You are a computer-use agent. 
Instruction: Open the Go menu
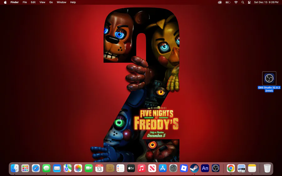(x=51, y=2)
